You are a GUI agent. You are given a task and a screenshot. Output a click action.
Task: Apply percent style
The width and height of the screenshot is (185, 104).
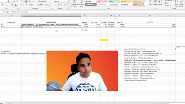59,5
